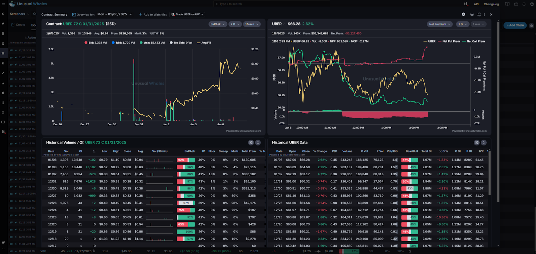Click Add to Watchlist
The image size is (536, 254).
coord(152,14)
